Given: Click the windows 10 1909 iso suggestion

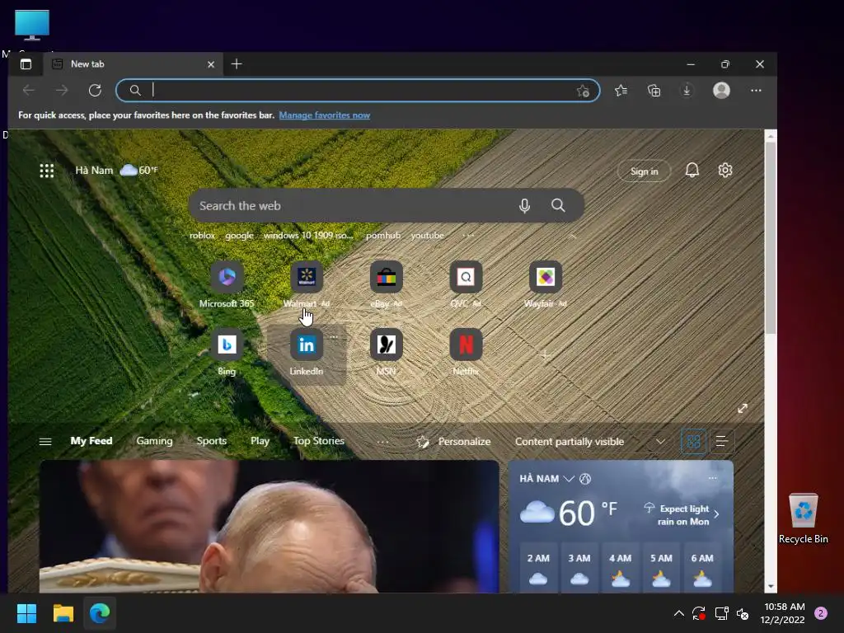Looking at the screenshot, I should pos(309,235).
